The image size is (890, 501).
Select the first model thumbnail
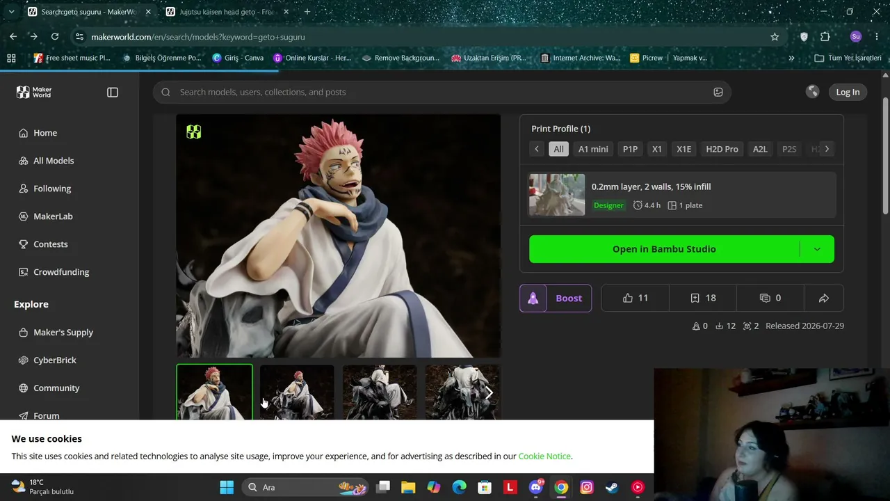coord(214,392)
